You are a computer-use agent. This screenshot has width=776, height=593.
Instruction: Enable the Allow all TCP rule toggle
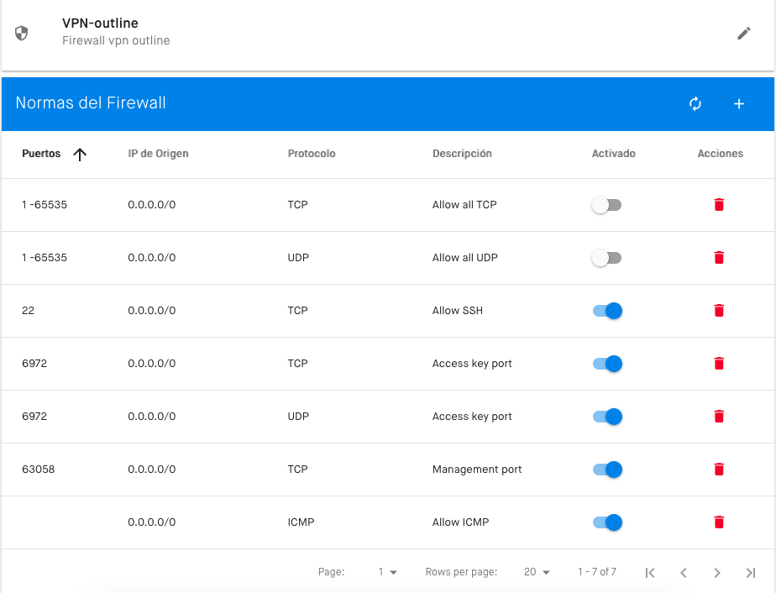pyautogui.click(x=606, y=205)
